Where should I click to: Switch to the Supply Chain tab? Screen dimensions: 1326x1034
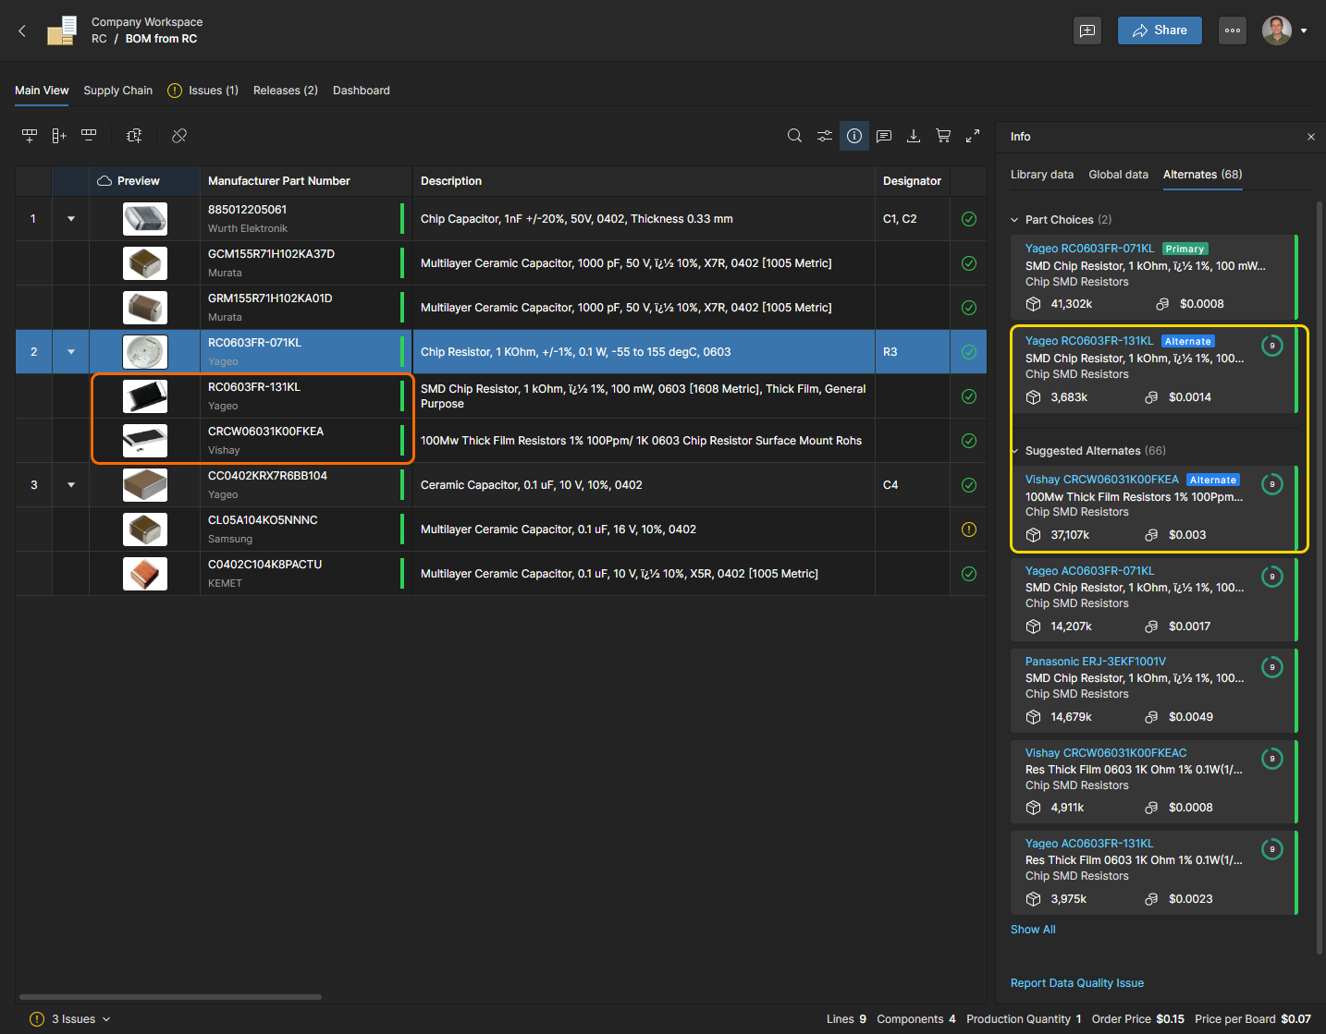118,91
